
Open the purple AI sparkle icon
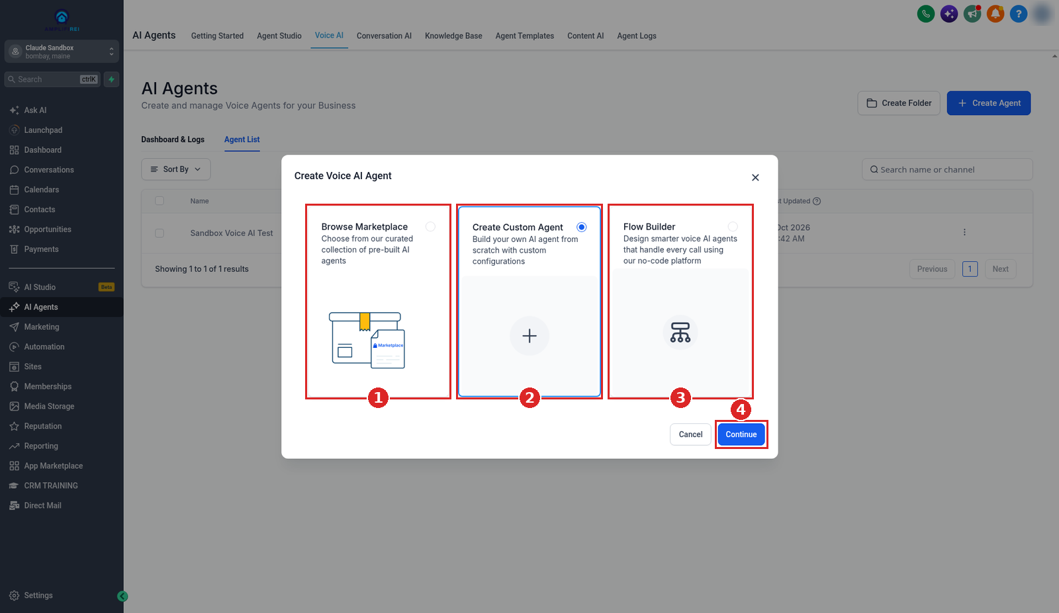(x=949, y=13)
